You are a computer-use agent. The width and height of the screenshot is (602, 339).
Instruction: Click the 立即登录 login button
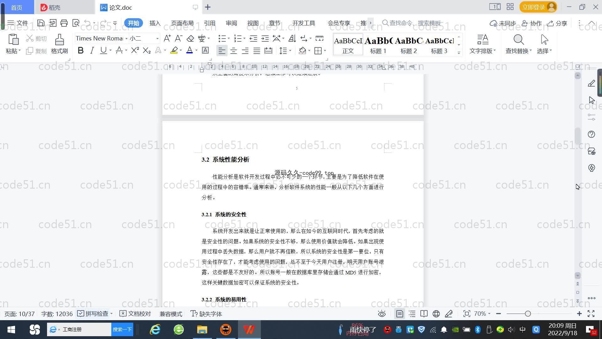coord(538,7)
